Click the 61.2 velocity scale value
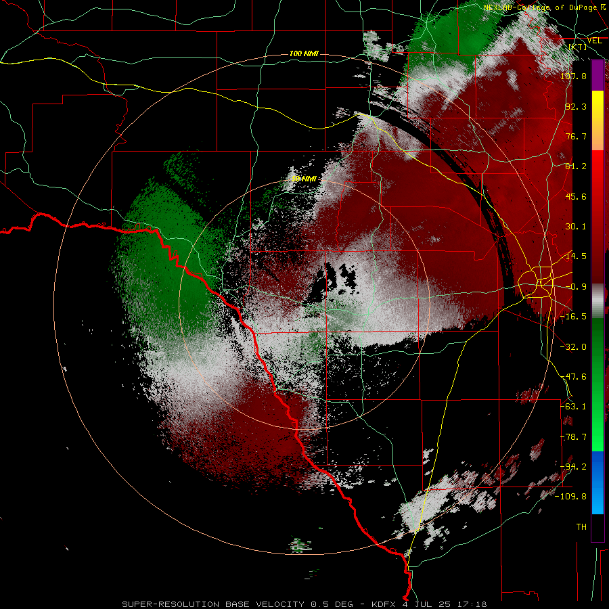 point(576,166)
